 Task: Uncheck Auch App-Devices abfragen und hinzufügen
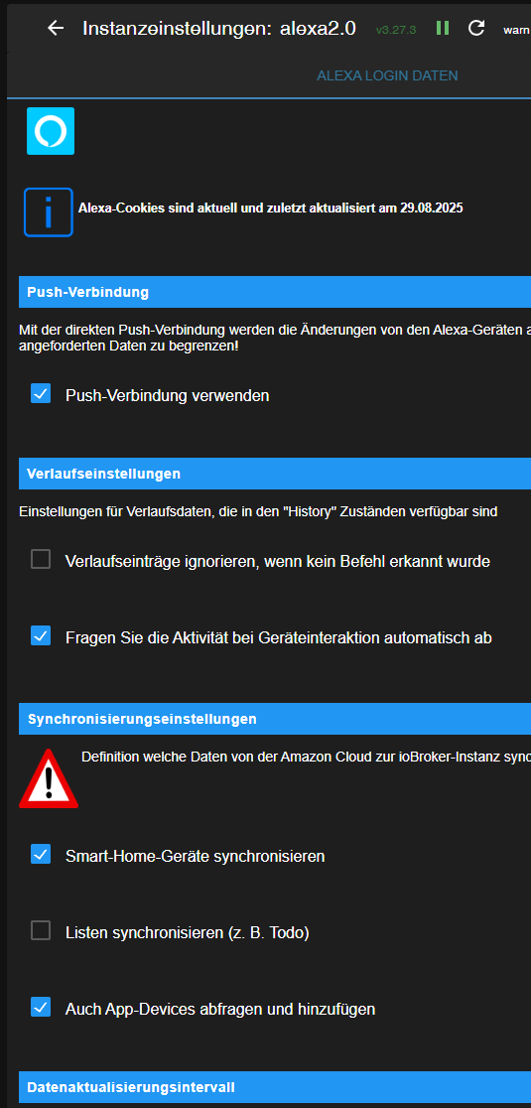(x=41, y=1007)
